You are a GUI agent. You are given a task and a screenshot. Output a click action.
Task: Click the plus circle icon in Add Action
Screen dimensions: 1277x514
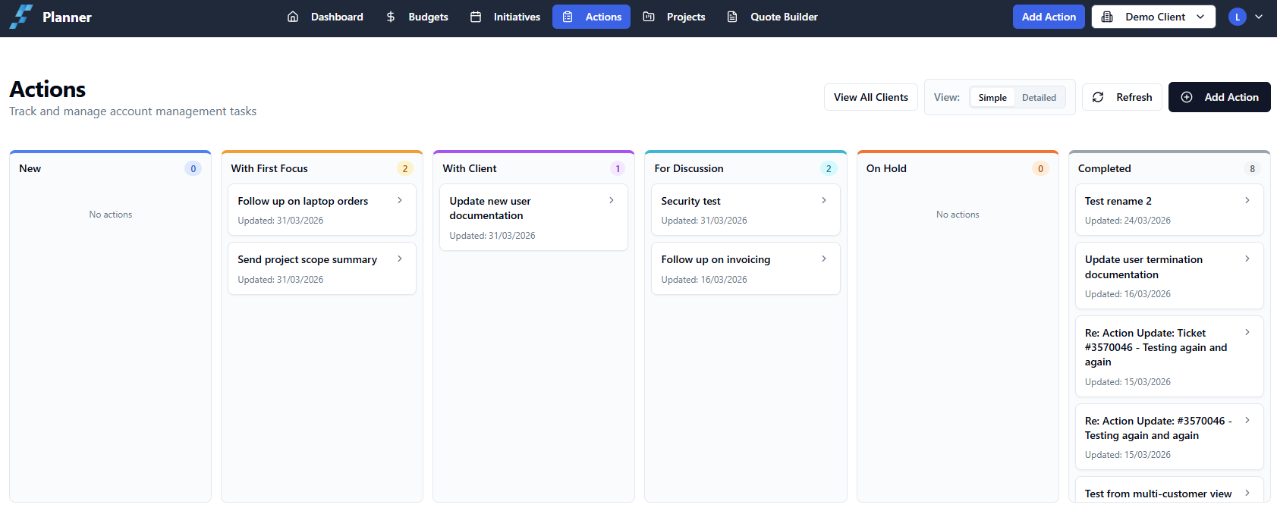pyautogui.click(x=1187, y=97)
